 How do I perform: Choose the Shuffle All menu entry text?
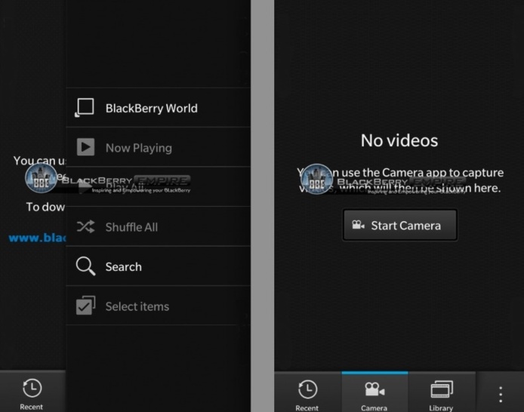click(x=131, y=227)
